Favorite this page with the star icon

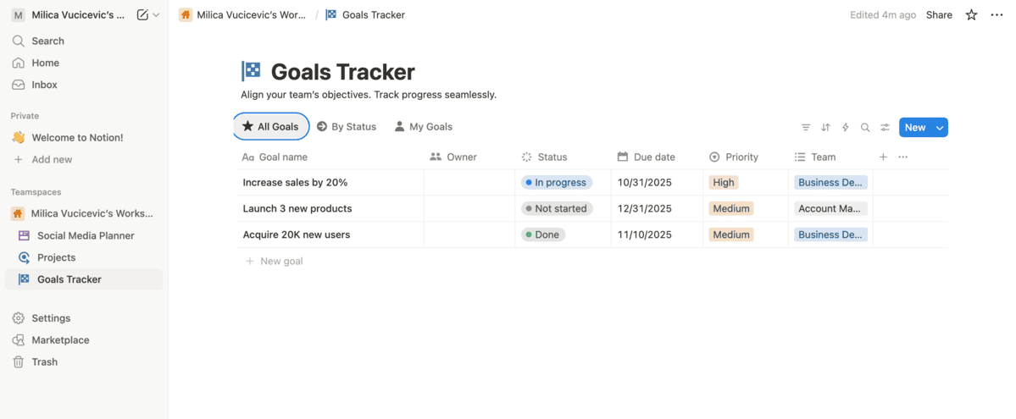[971, 15]
